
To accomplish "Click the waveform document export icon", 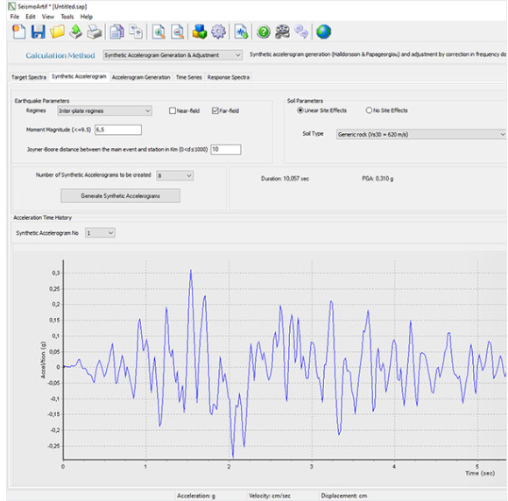I will [241, 32].
